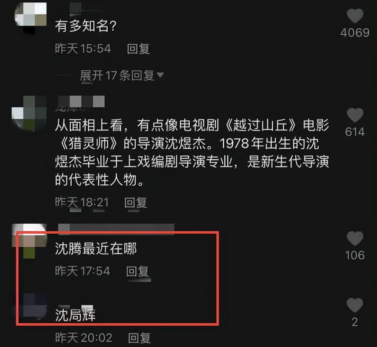Reply to the comment posted 昨天17:54
Image resolution: width=377 pixels, height=347 pixels.
(137, 271)
